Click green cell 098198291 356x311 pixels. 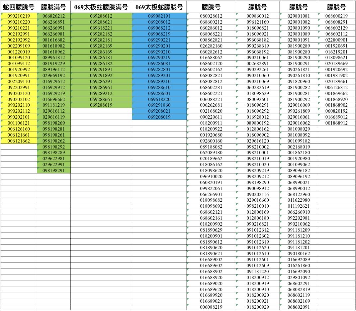(x=53, y=170)
